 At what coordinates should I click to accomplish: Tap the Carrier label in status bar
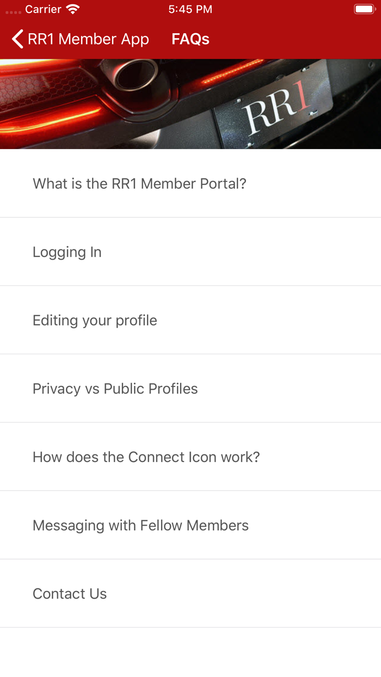43,9
